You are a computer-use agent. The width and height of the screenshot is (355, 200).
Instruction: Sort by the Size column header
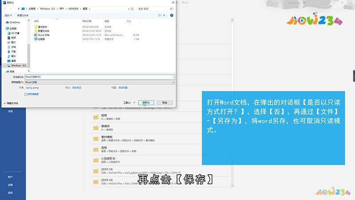point(129,21)
